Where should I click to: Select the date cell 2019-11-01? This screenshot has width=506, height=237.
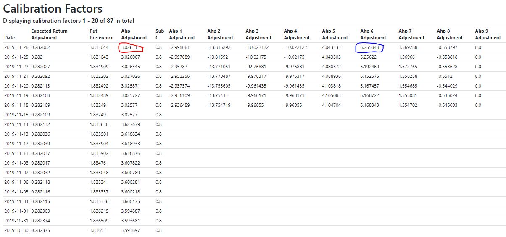tap(16, 211)
